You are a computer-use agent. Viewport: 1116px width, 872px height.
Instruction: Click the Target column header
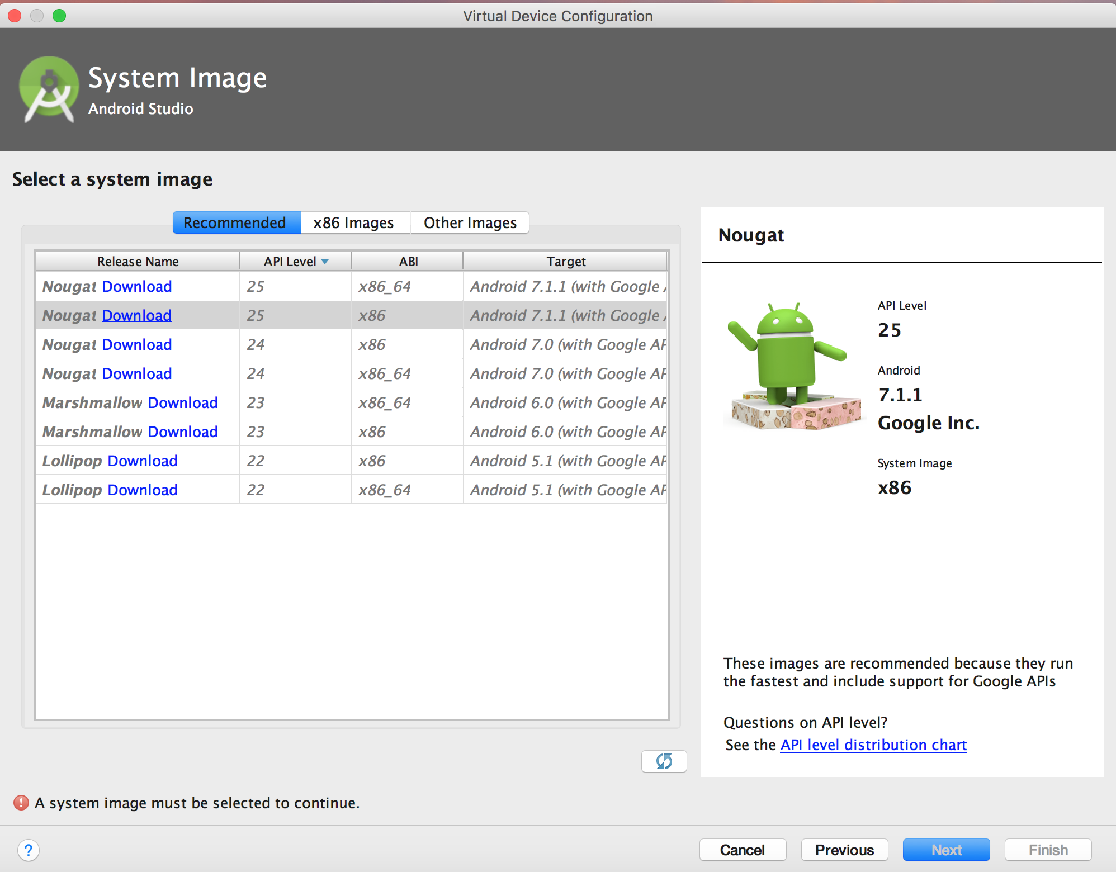coord(565,262)
